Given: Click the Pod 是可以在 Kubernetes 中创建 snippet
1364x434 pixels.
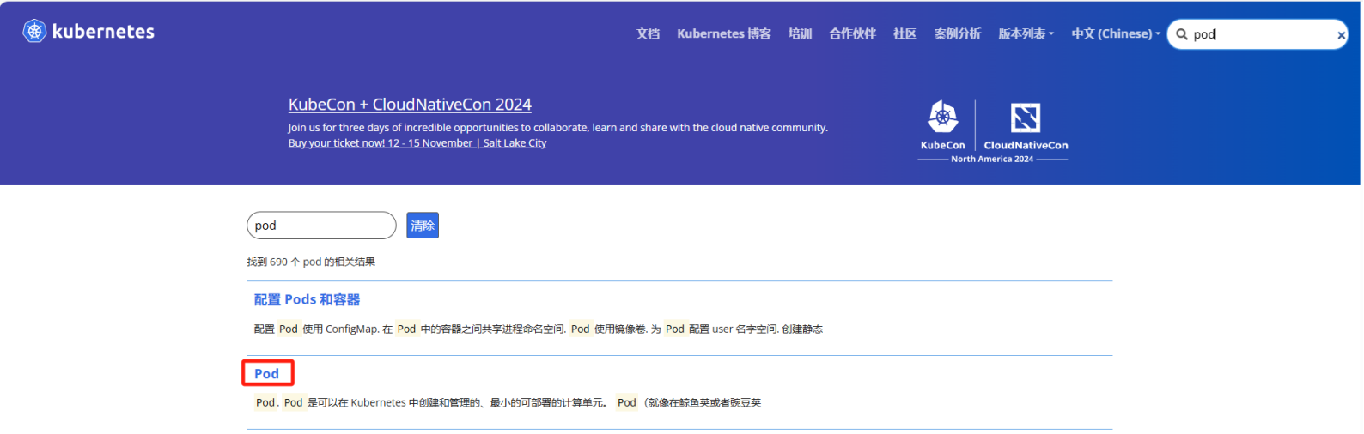Looking at the screenshot, I should pyautogui.click(x=508, y=402).
